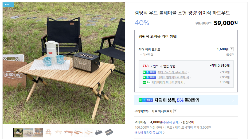This screenshot has height=139, width=250.
Task: Click the N+ 멤버십 badge for 5% 적립
Action: pyautogui.click(x=149, y=72)
